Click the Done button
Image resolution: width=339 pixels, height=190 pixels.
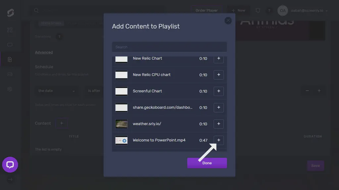(207, 163)
